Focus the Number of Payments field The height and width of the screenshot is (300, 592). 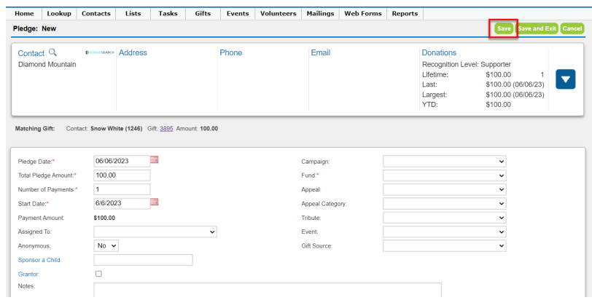[122, 189]
